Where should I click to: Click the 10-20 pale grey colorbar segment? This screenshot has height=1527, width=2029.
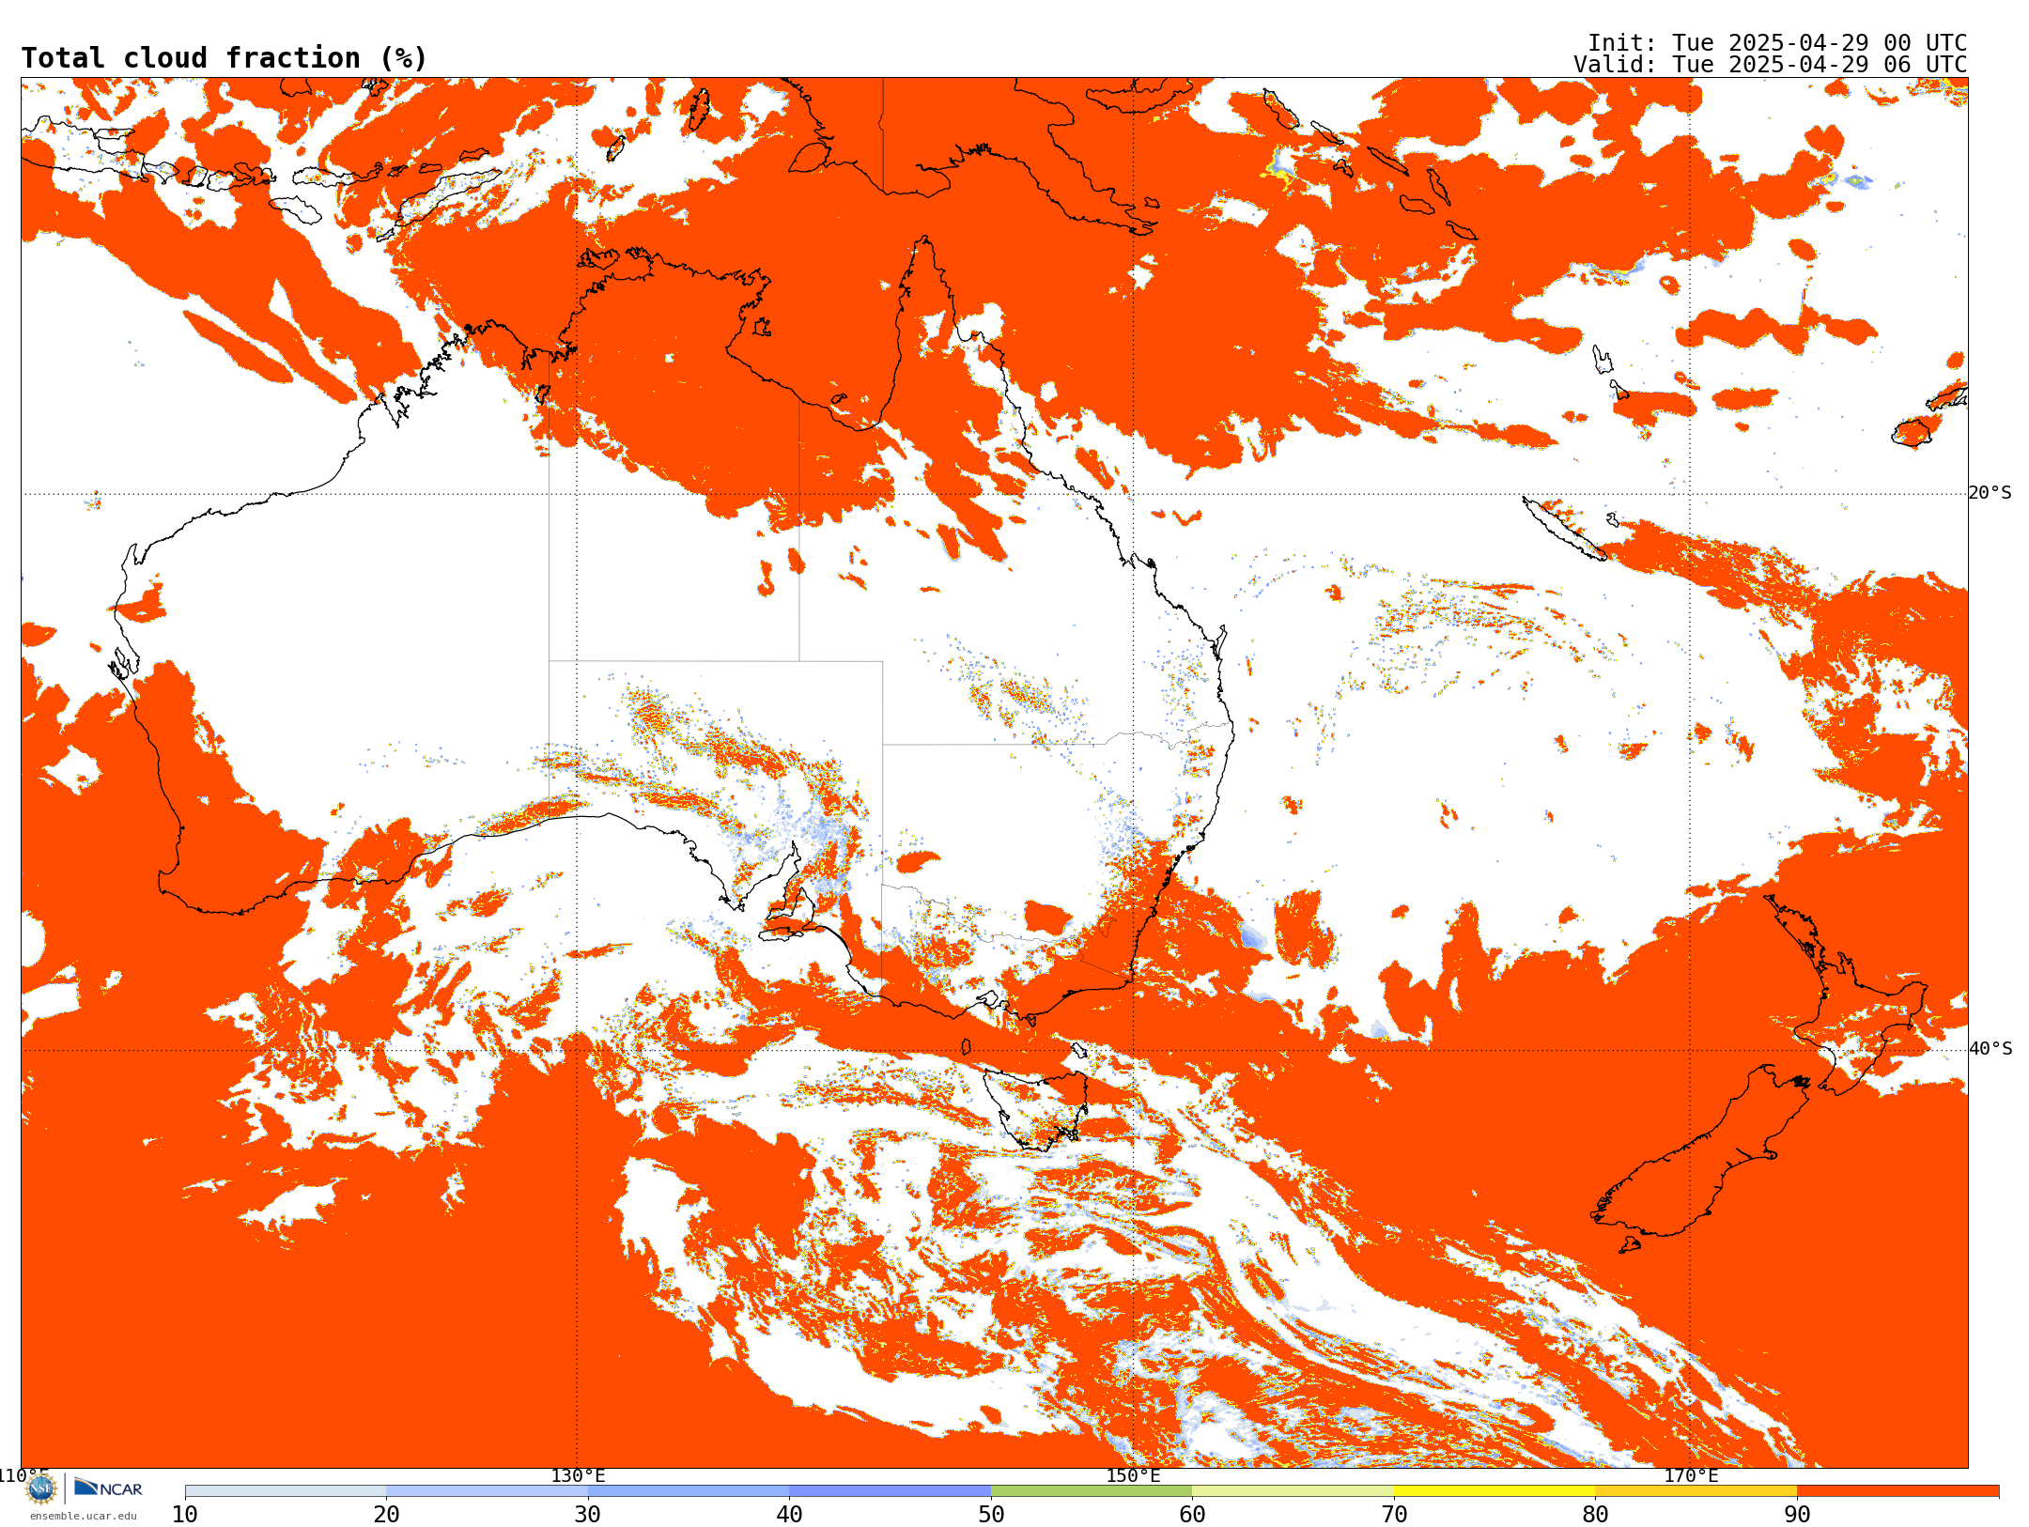[286, 1491]
